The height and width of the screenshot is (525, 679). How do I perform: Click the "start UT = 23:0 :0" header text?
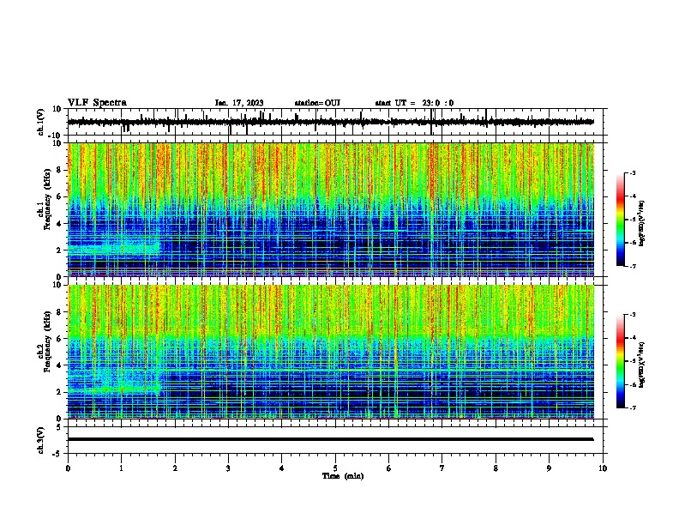pos(414,103)
